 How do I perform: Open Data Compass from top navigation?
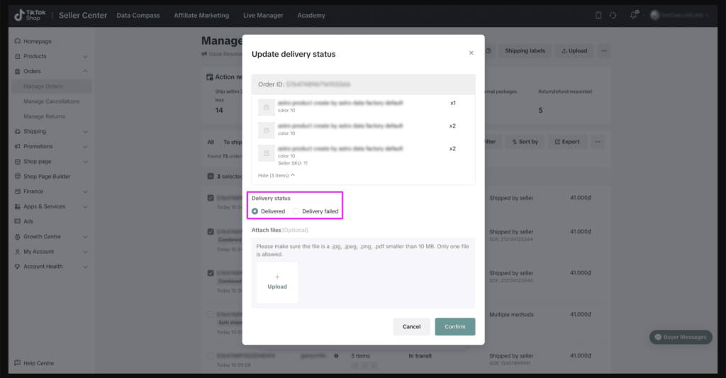pyautogui.click(x=138, y=16)
